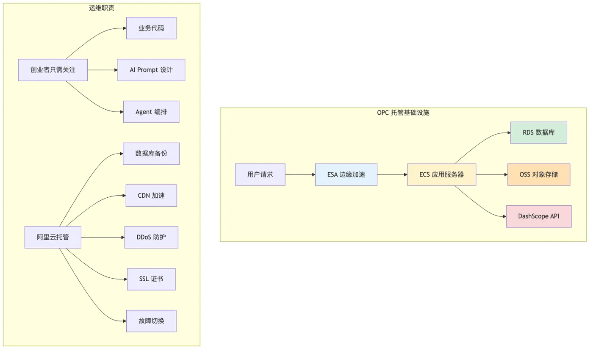Select the ECS 应用服务器 node

pos(442,174)
